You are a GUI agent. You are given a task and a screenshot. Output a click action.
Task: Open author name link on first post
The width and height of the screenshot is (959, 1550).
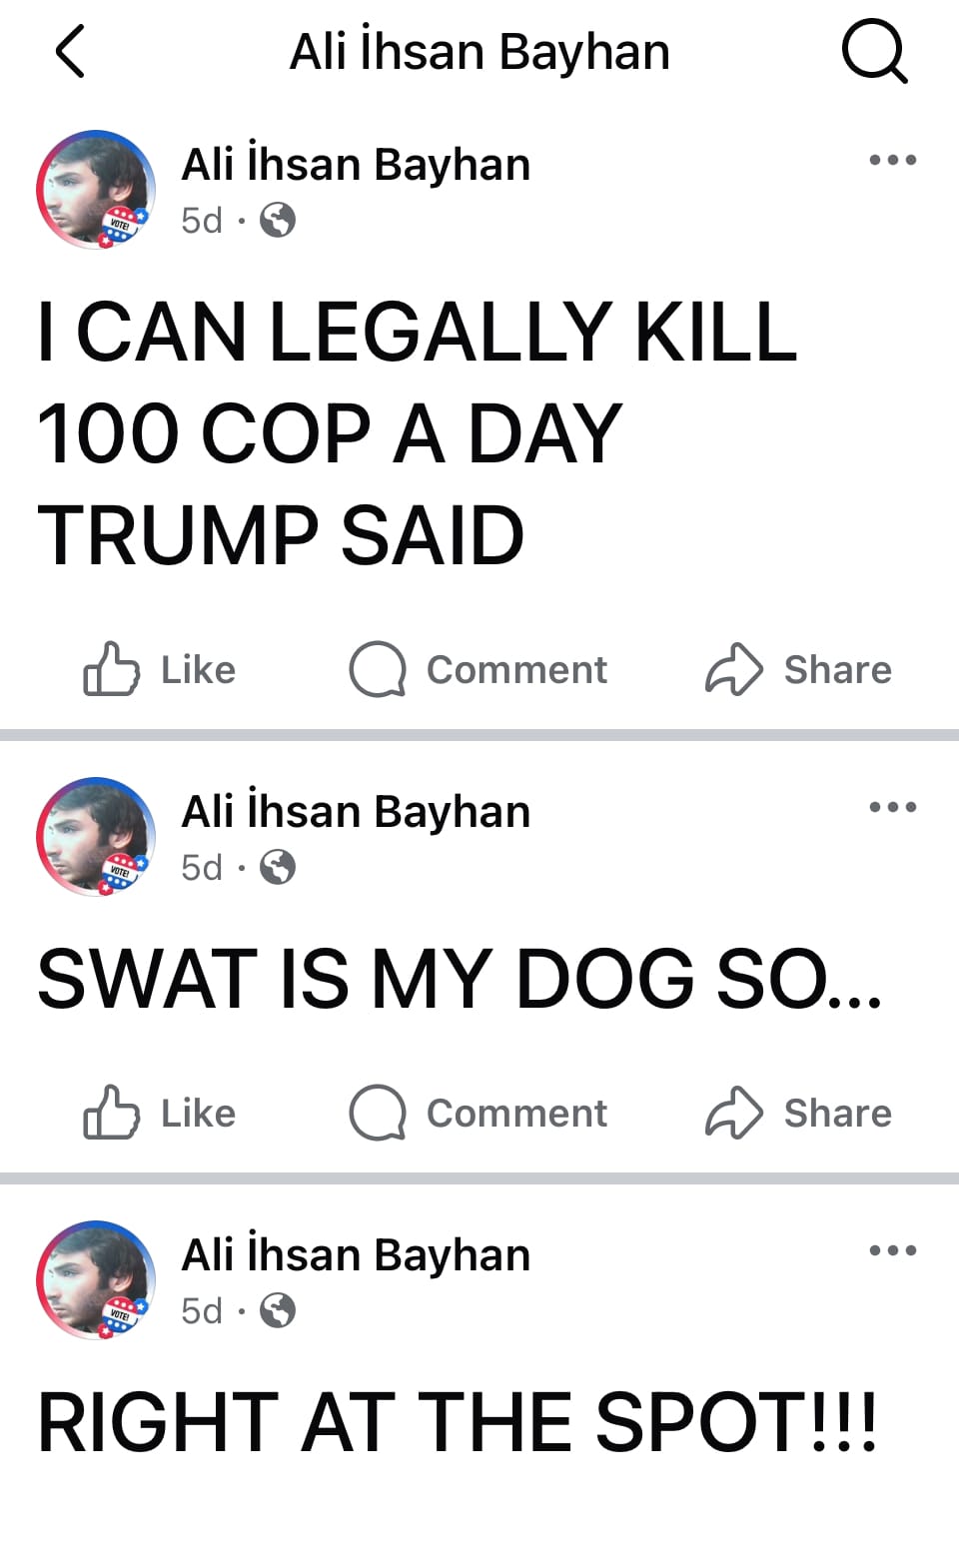tap(356, 165)
